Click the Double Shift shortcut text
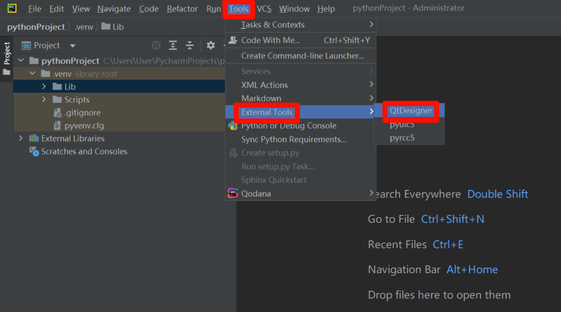Viewport: 561px width, 312px height. [497, 194]
